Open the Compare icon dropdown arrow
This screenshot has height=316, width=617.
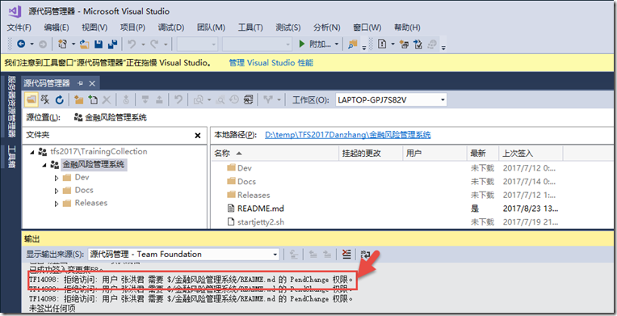[x=209, y=100]
